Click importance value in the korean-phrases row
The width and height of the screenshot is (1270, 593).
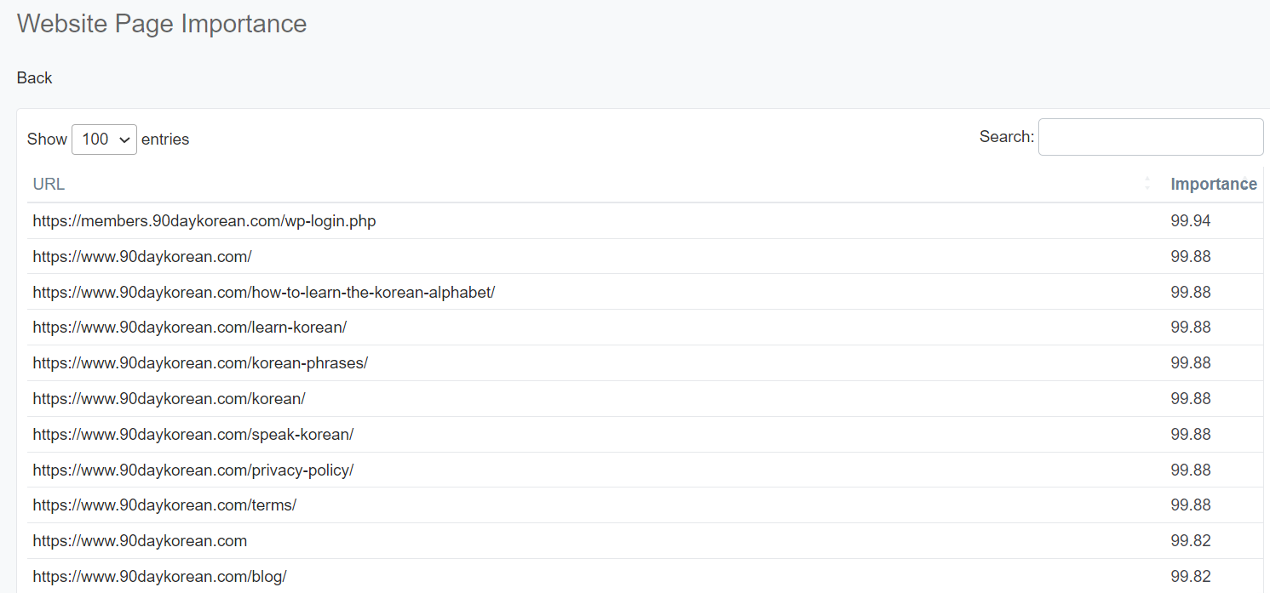pos(1190,363)
